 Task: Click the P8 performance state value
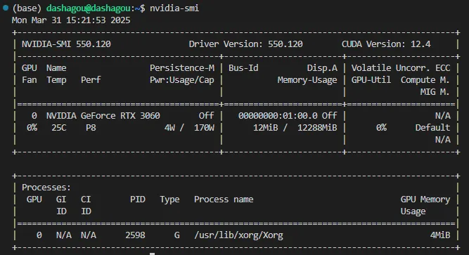click(91, 128)
